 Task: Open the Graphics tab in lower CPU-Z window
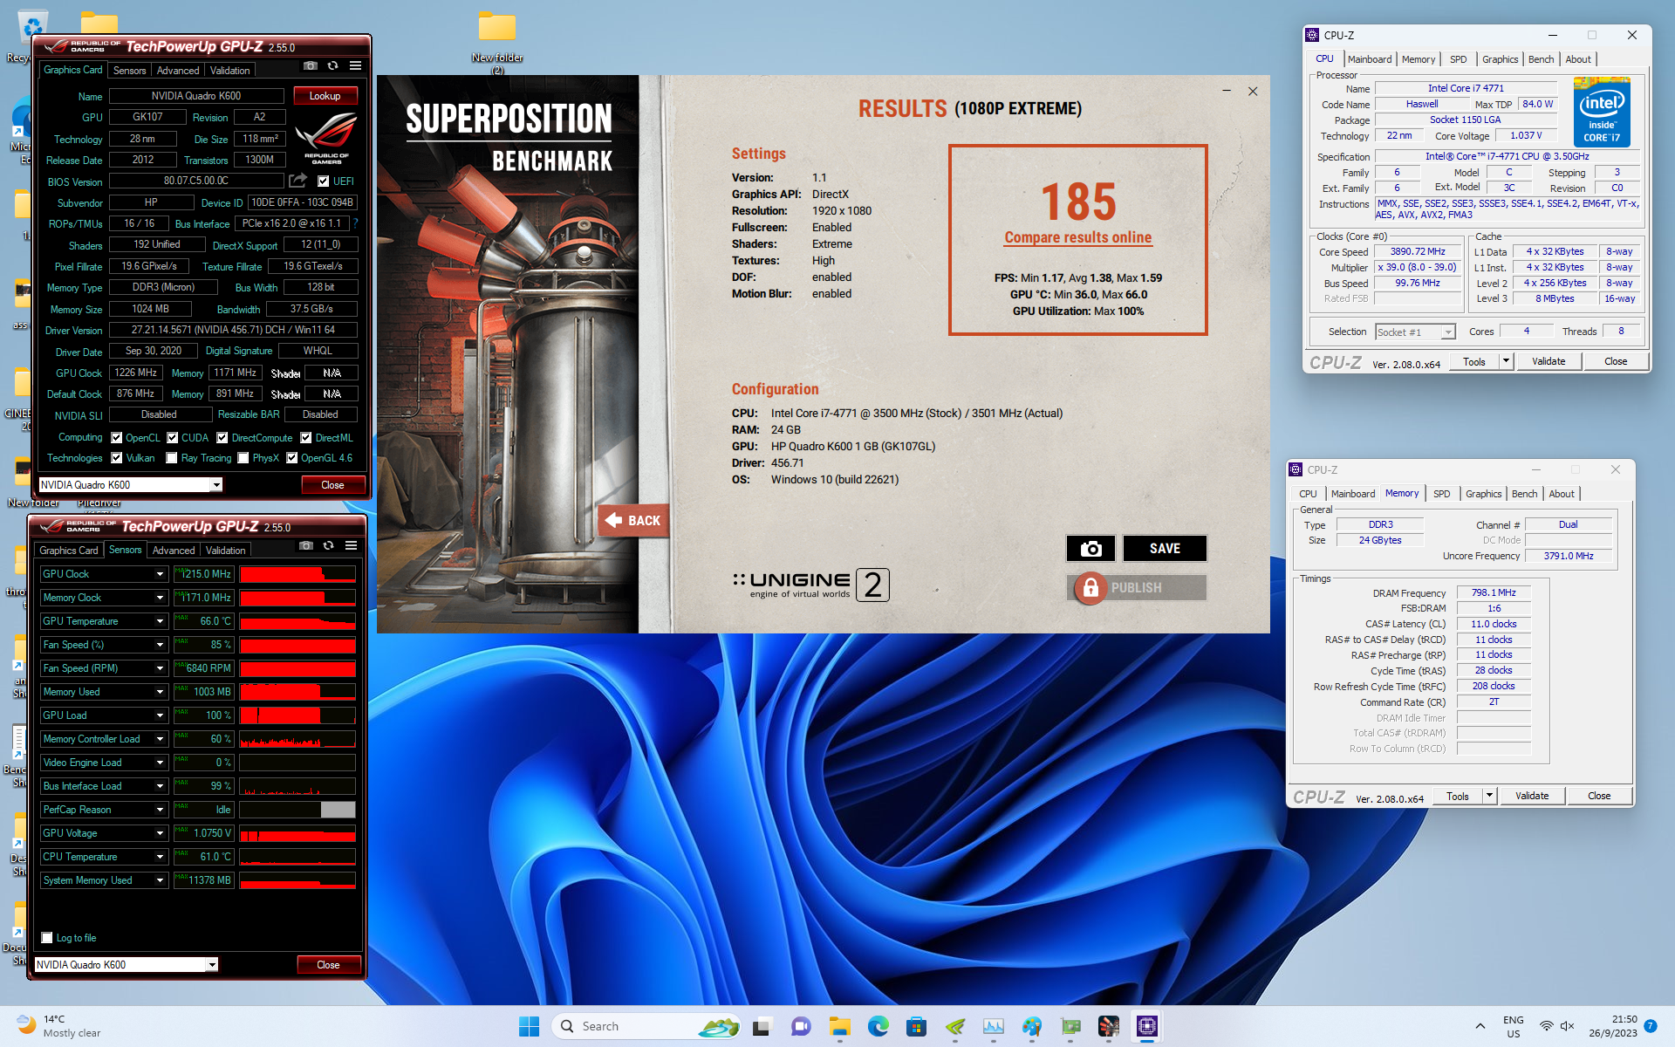[1483, 494]
